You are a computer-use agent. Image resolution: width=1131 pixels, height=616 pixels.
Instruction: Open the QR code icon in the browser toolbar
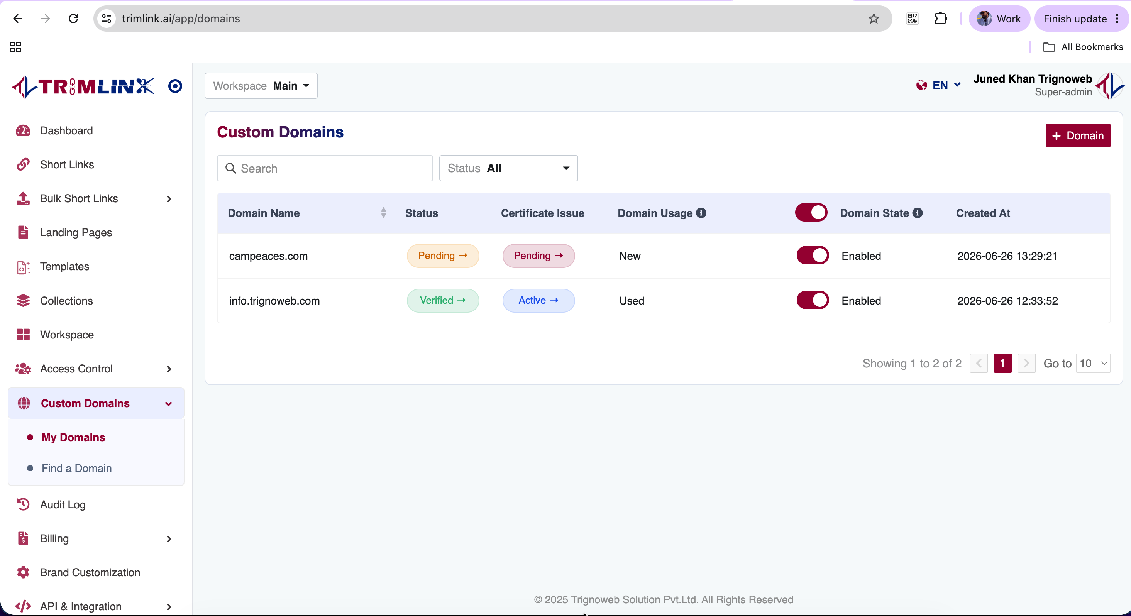913,19
